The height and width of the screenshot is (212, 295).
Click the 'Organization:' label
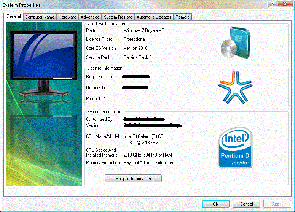click(x=98, y=88)
